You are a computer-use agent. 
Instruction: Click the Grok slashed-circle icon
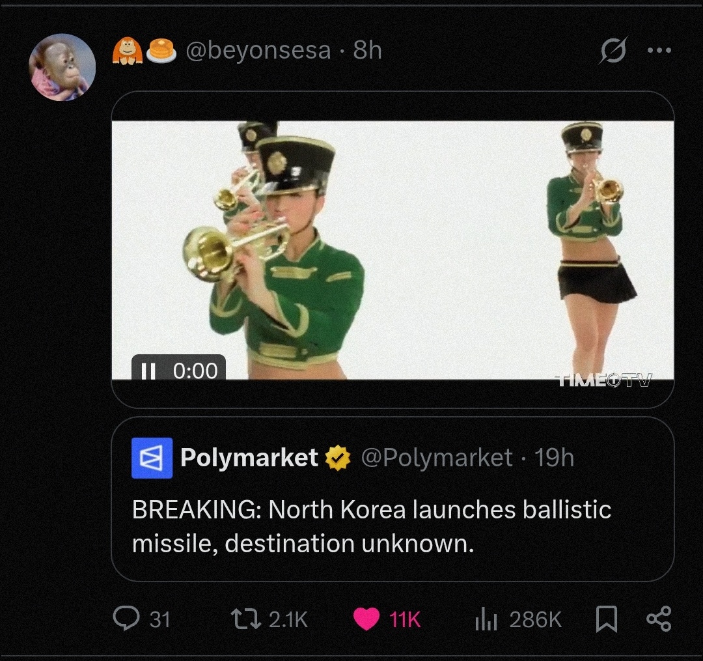click(x=613, y=51)
